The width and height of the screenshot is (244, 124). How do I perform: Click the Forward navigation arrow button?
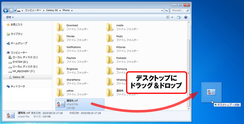(11, 11)
